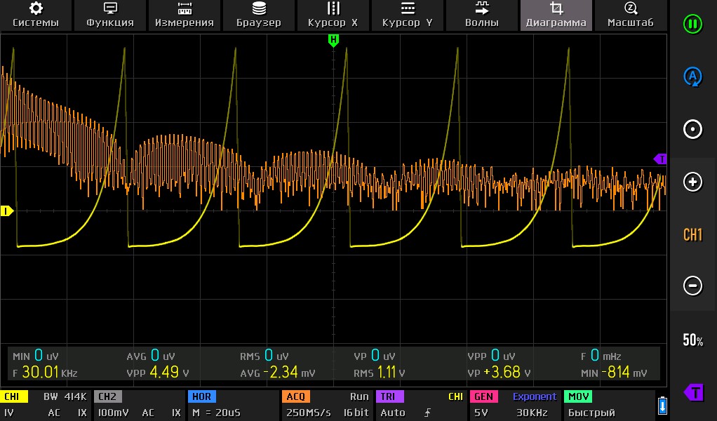The width and height of the screenshot is (717, 421).
Task: Pause acquisition with green run/stop button
Action: point(692,24)
